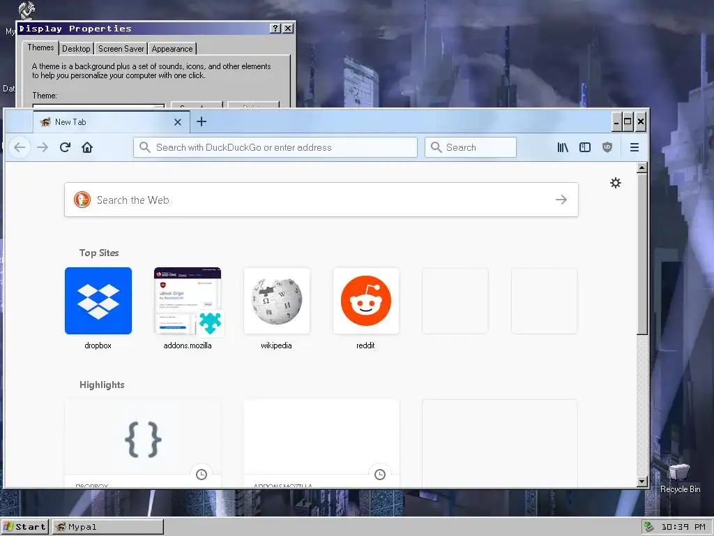
Task: Click the Dropbox highlight card
Action: [x=143, y=443]
